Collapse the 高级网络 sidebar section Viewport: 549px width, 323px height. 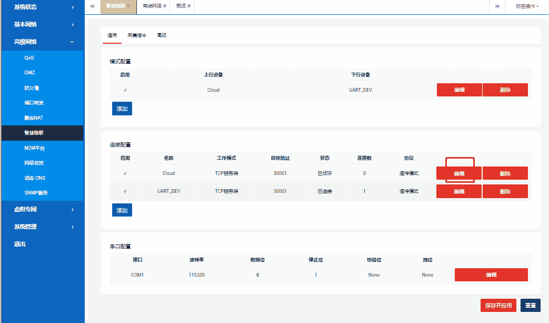[42, 42]
